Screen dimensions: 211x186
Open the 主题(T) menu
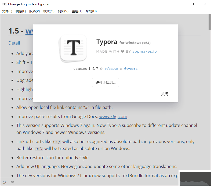[77, 11]
